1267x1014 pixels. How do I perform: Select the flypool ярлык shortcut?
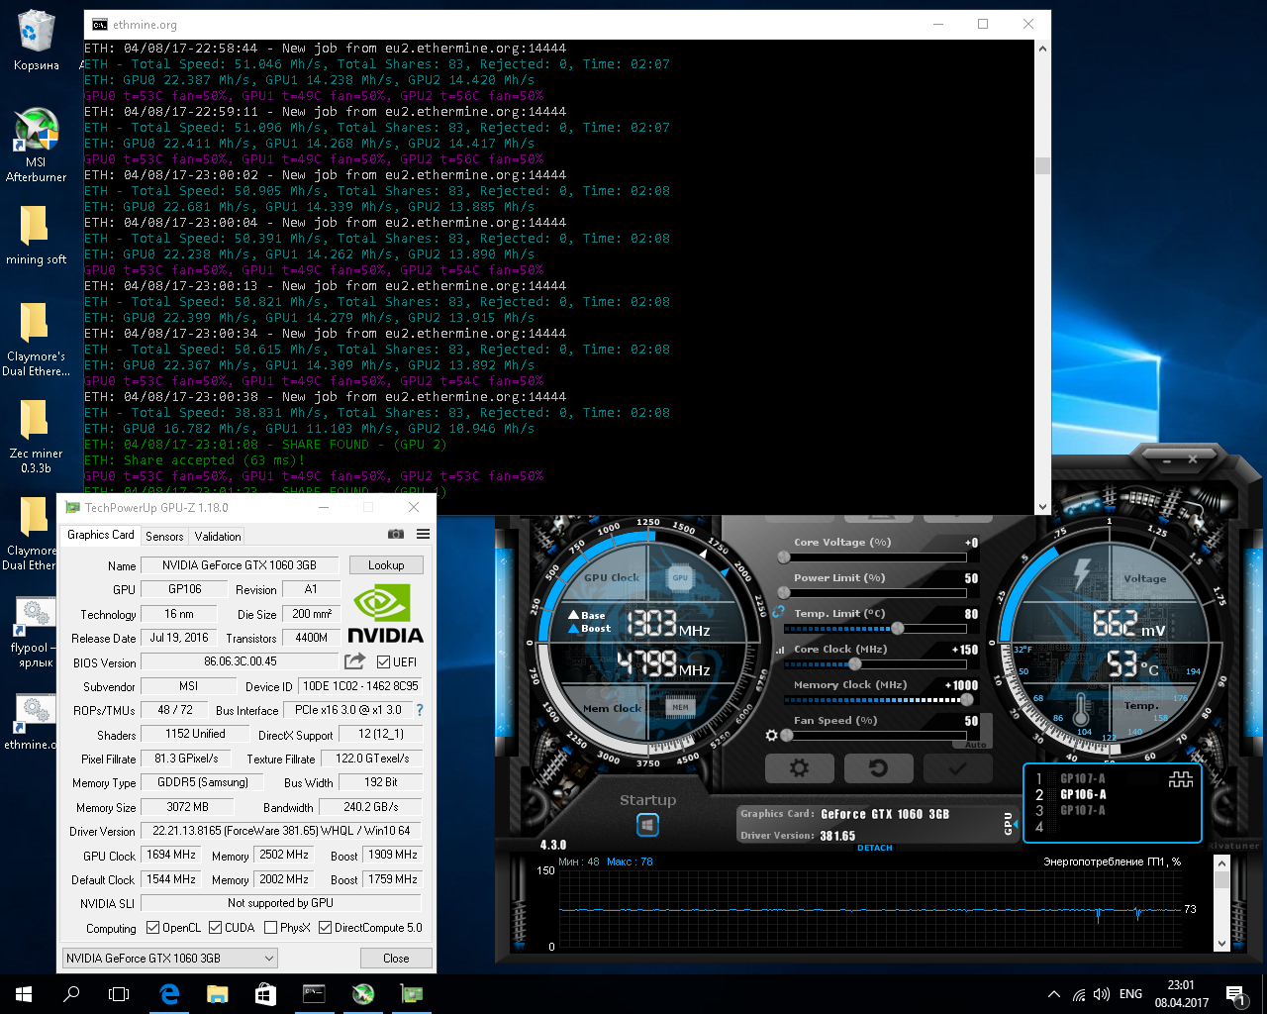tap(36, 632)
